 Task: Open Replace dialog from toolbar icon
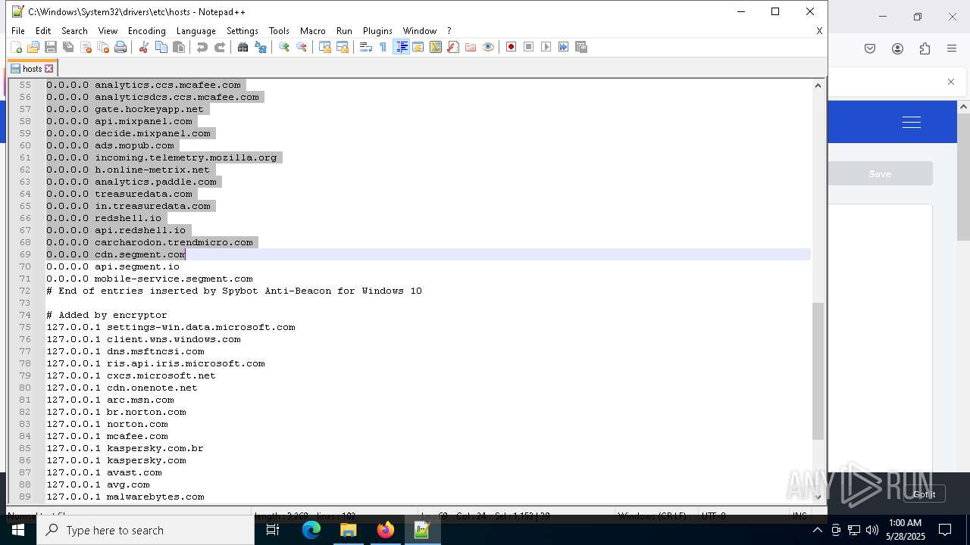tap(261, 47)
